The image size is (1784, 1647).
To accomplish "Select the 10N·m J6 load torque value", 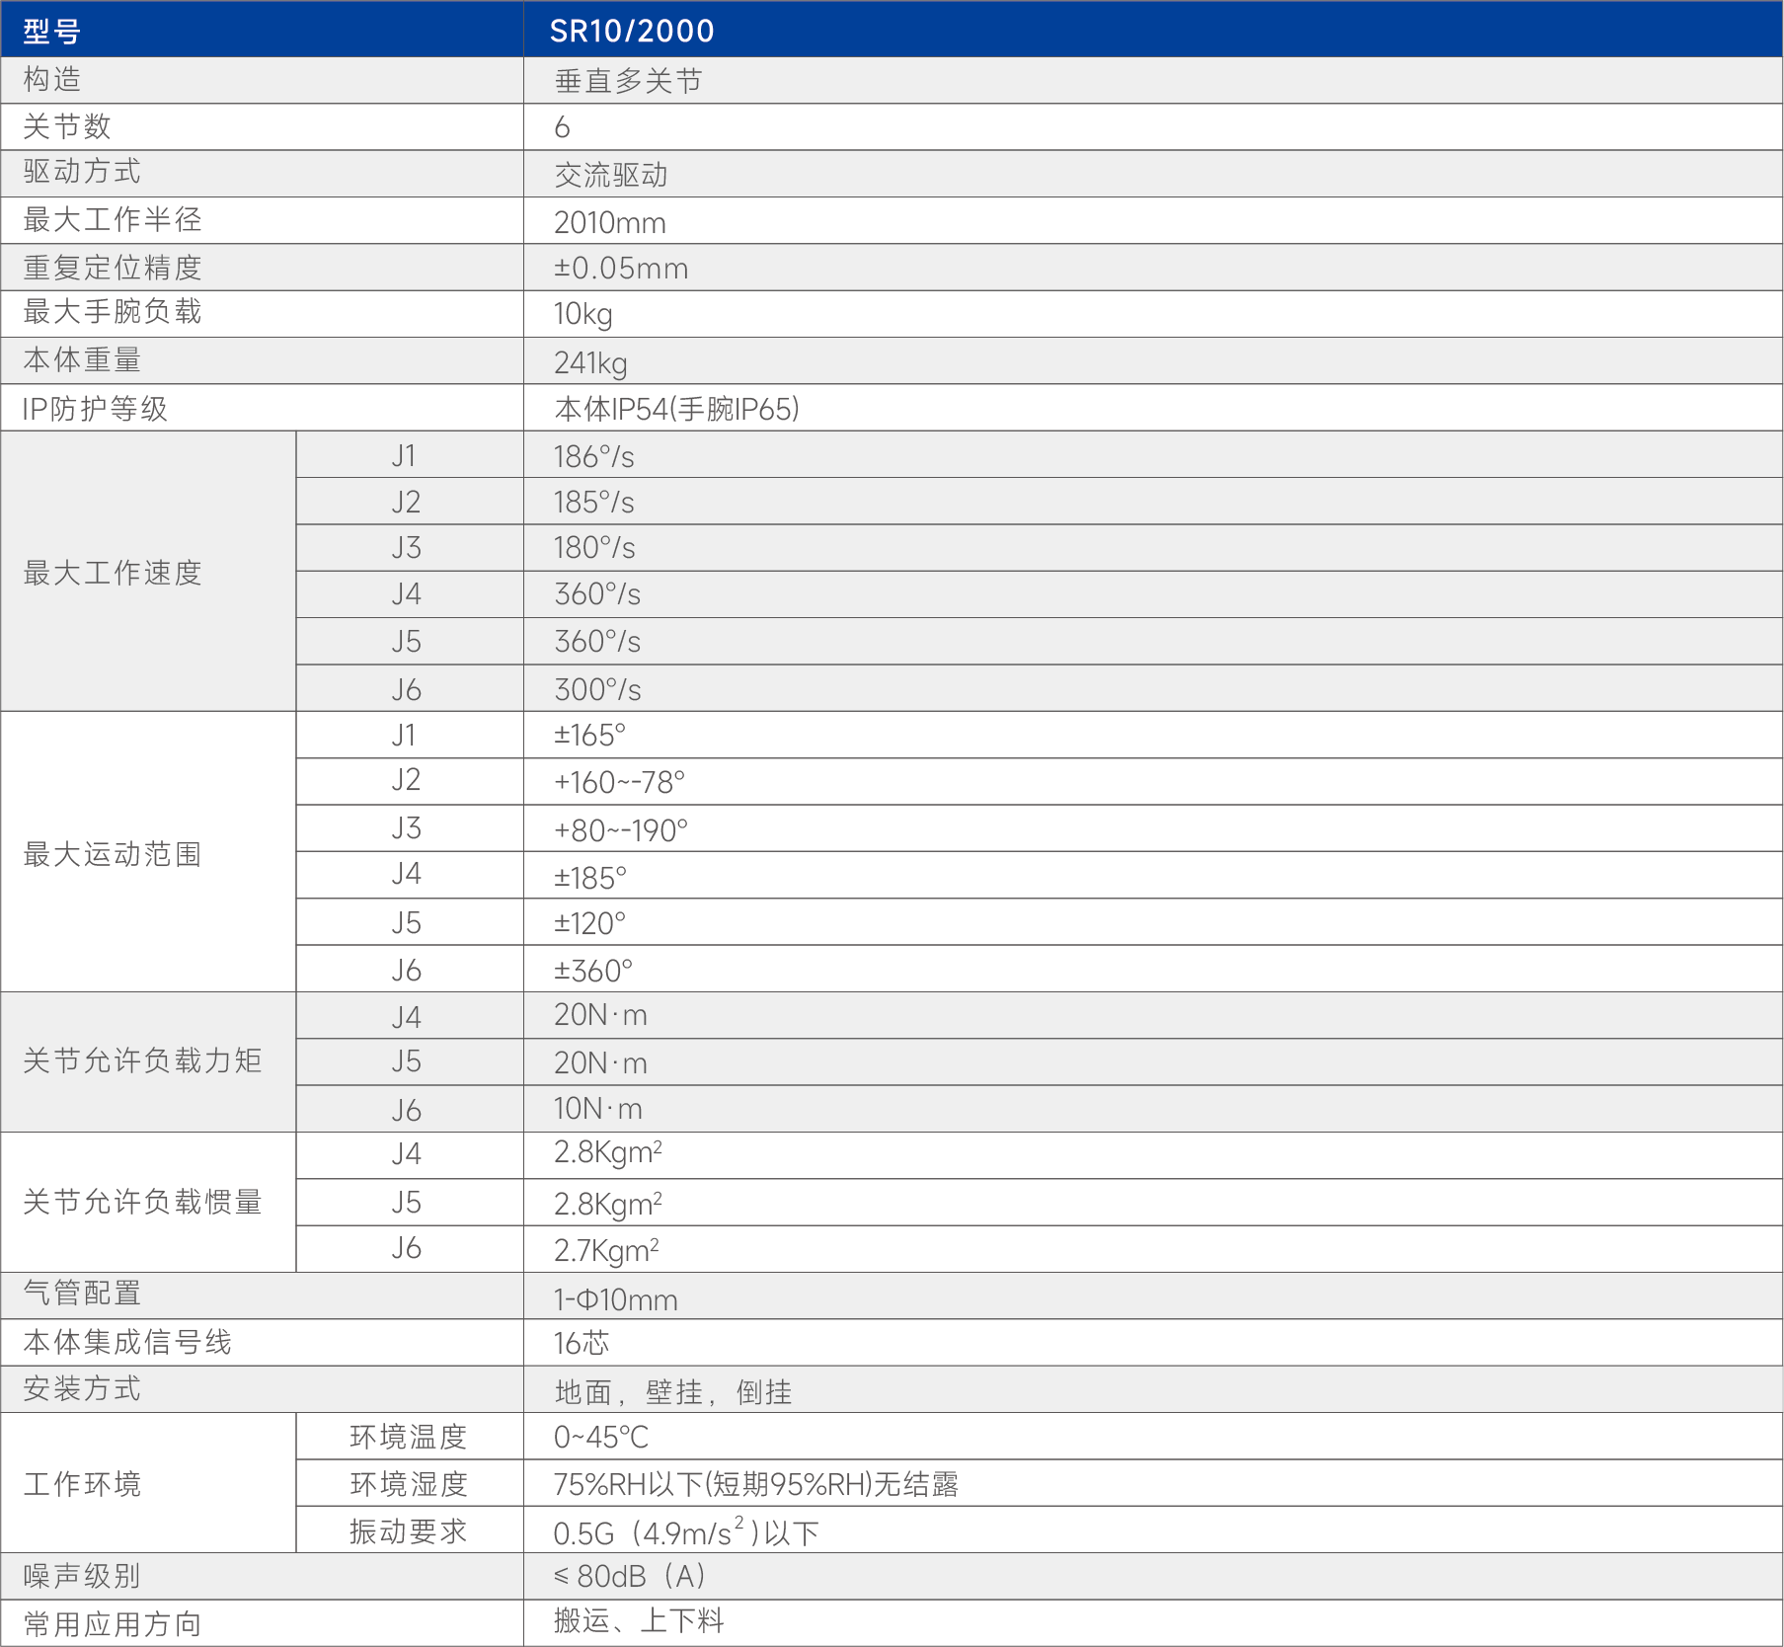I will [597, 1109].
